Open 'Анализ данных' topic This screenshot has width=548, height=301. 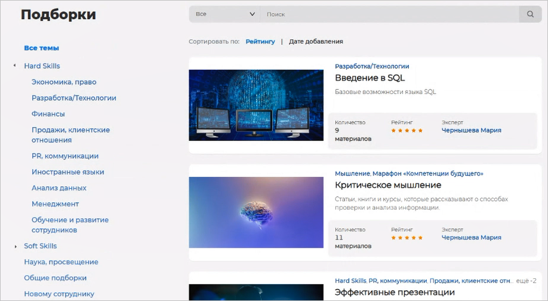tap(59, 188)
